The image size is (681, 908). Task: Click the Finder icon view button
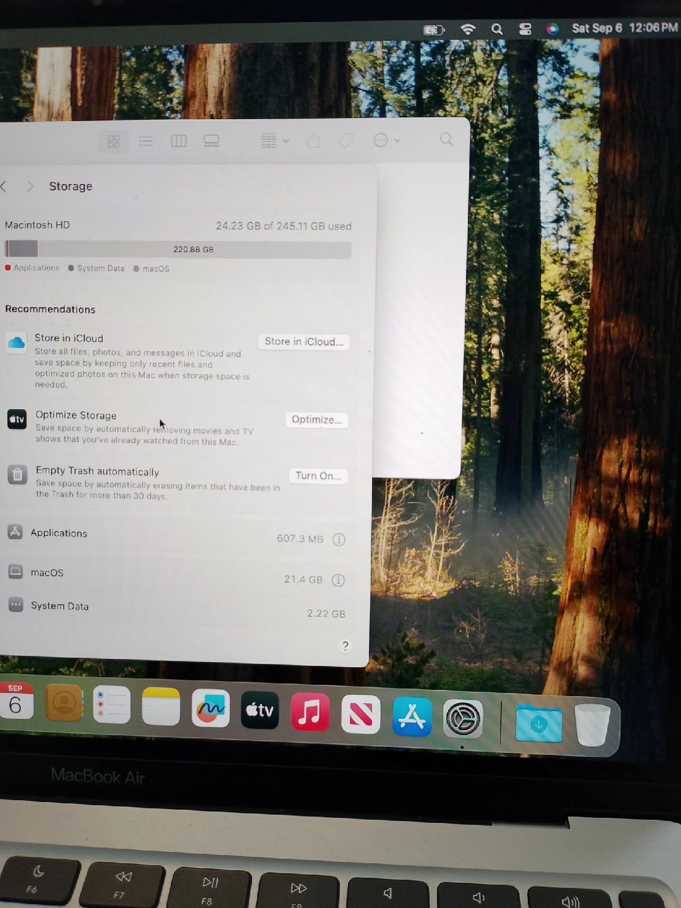113,141
